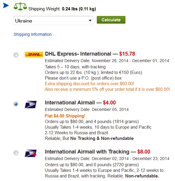Viewport: 175px width, 181px height.
Task: Click the International Airmail with Tracking title
Action: click(87, 152)
